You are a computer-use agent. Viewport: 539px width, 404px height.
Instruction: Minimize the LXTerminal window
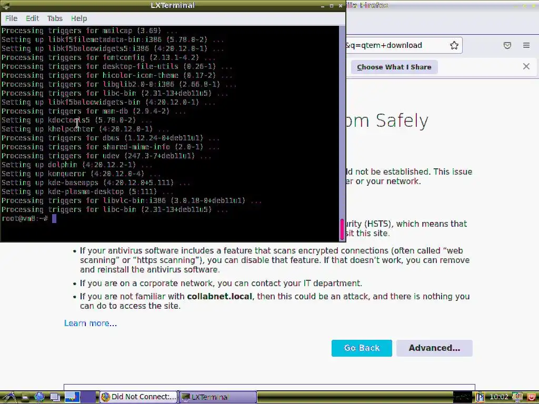[323, 6]
